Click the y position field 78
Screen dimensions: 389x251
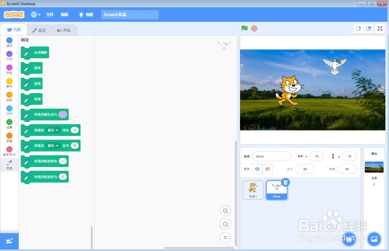tap(350, 156)
